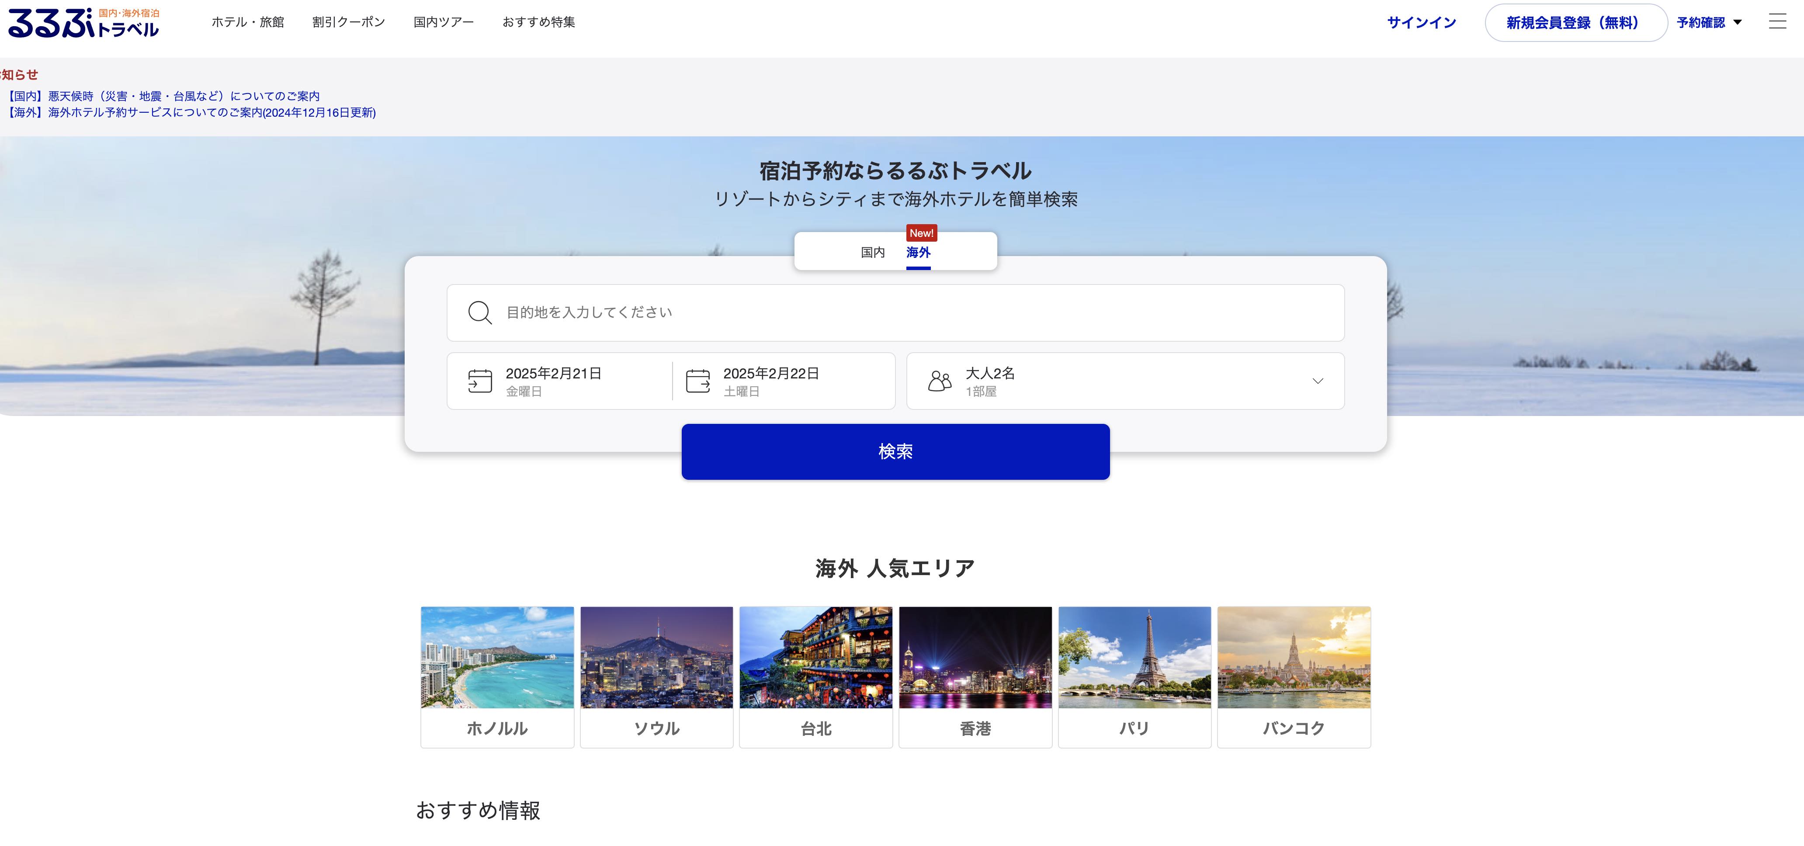1804x846 pixels.
Task: Click 新規会員登録（無料）
Action: [x=1575, y=22]
